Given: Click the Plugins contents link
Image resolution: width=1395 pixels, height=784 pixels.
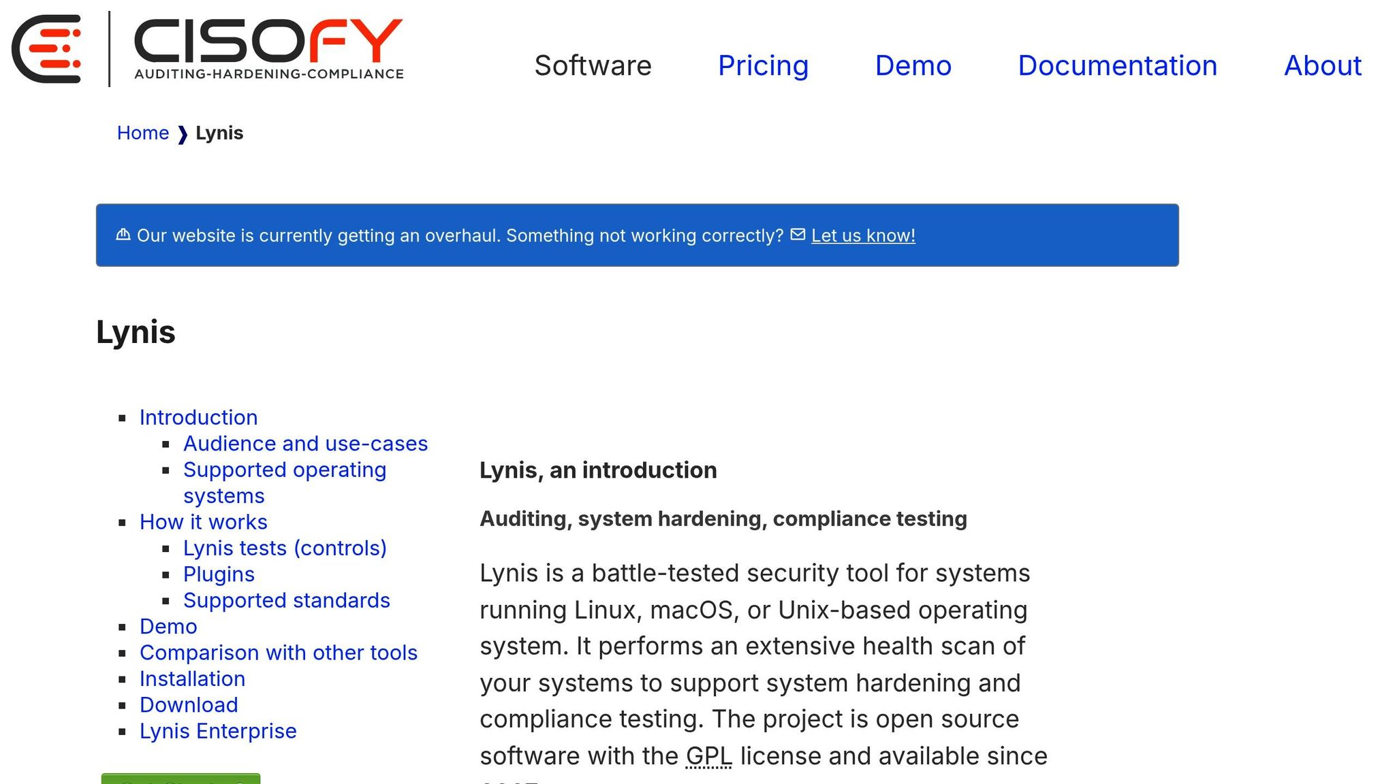Looking at the screenshot, I should point(219,574).
